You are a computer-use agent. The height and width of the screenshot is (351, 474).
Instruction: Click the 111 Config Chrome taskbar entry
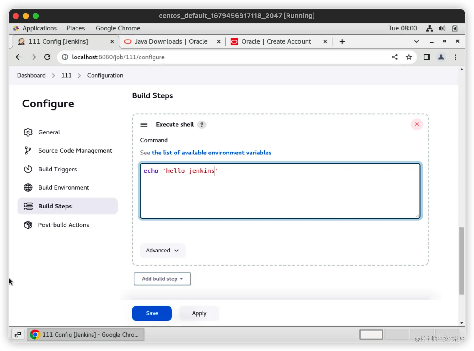86,334
